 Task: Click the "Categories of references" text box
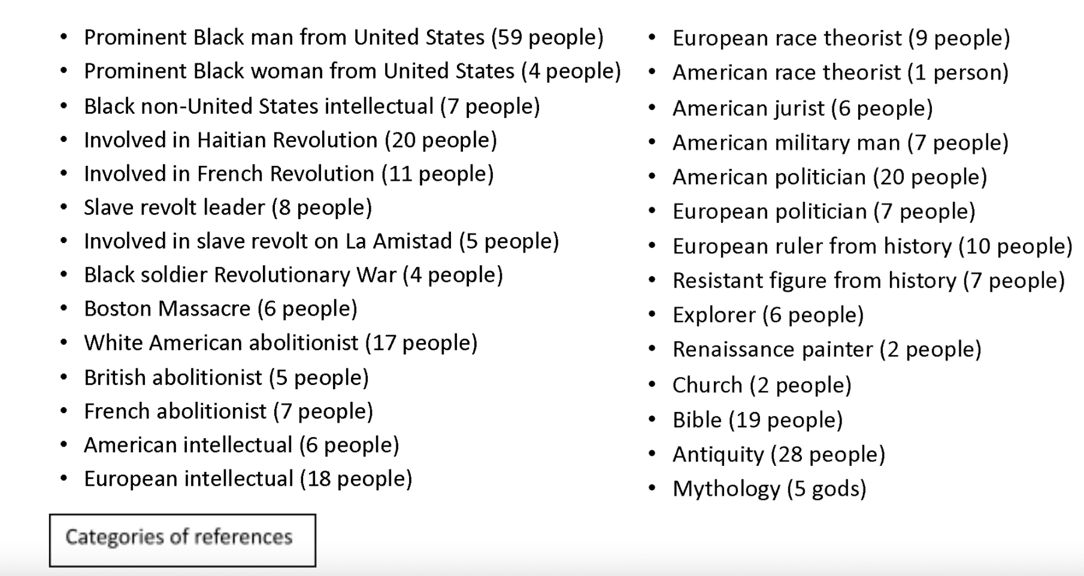[x=182, y=540]
